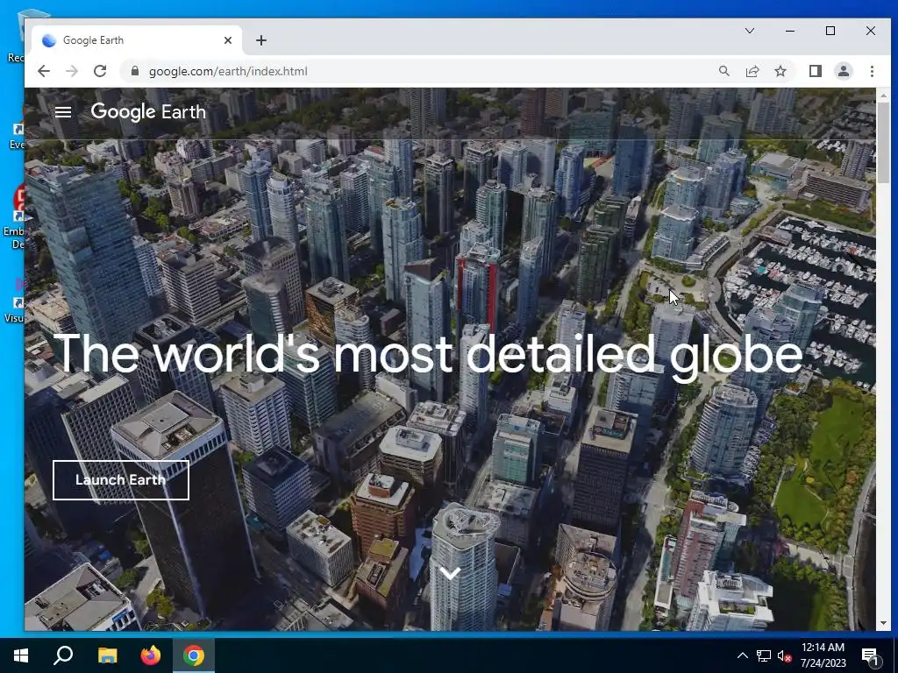Click the page's vertical scrollbar thumb
Image resolution: width=898 pixels, height=673 pixels.
pyautogui.click(x=883, y=143)
